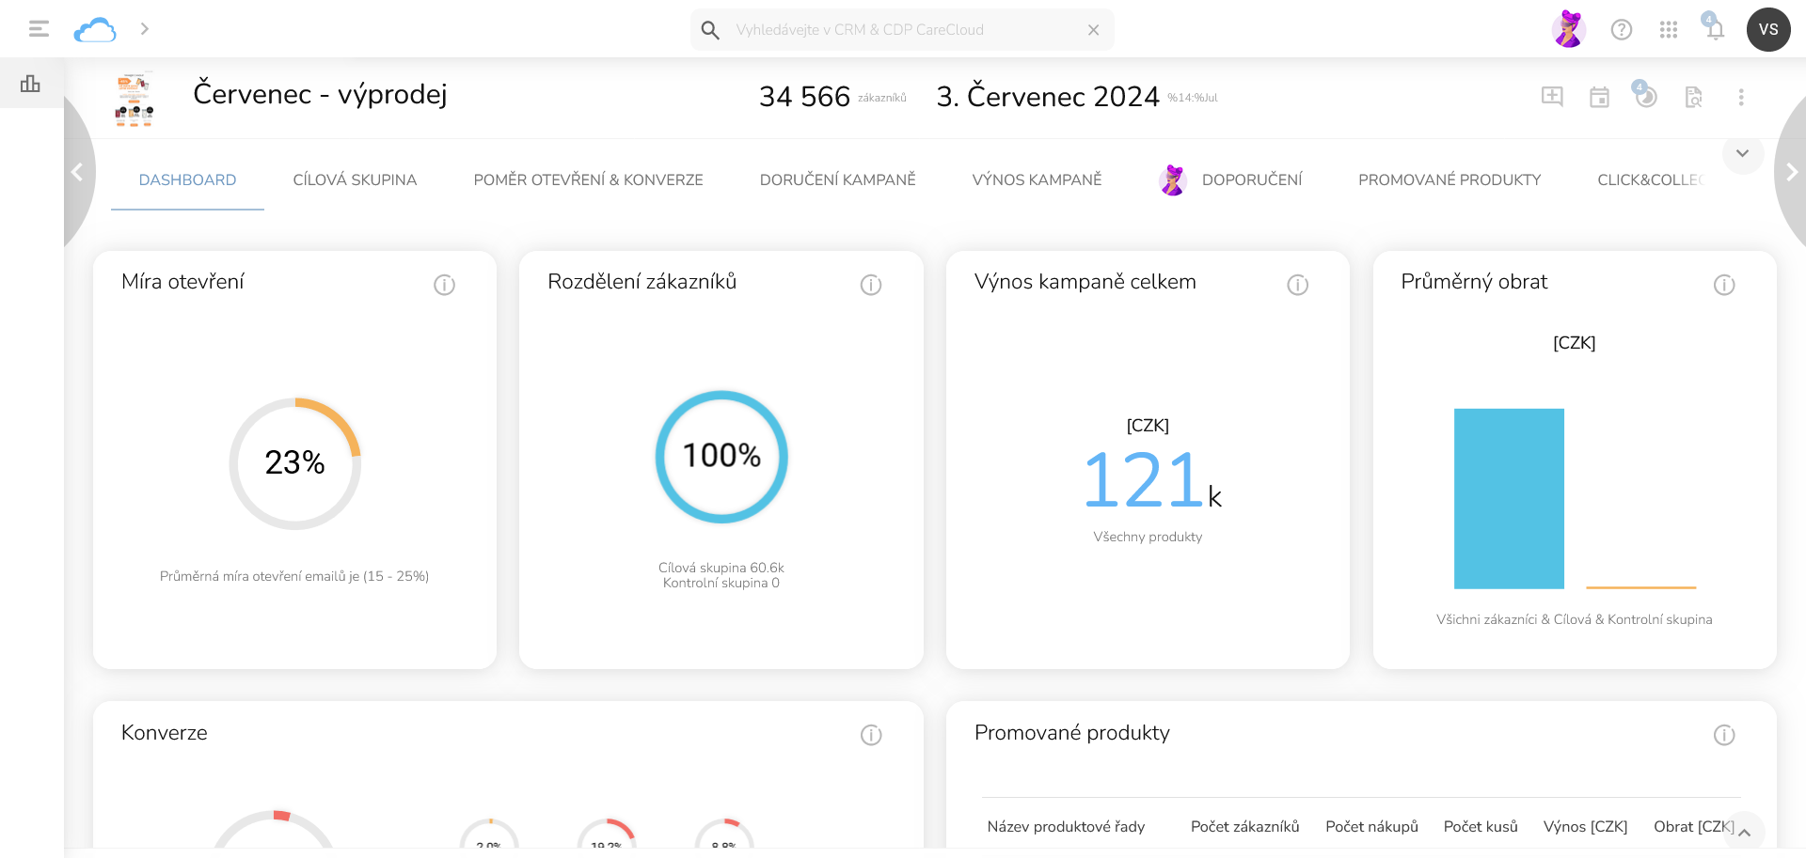Viewport: 1806px width, 858px height.
Task: Open the hamburger menu
Action: (x=39, y=29)
